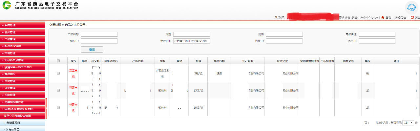Go to 首页 link in header
The image size is (420, 131).
point(388,18)
